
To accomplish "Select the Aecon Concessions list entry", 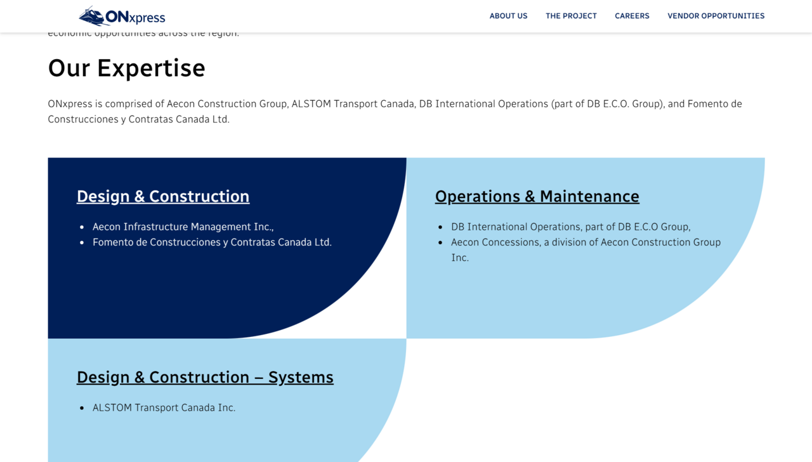I will [x=585, y=242].
